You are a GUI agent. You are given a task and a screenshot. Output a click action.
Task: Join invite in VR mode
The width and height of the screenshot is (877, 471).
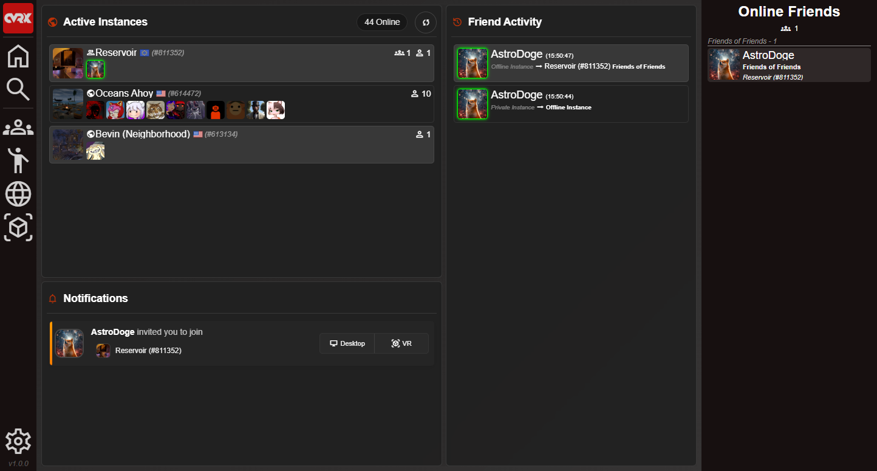coord(401,343)
